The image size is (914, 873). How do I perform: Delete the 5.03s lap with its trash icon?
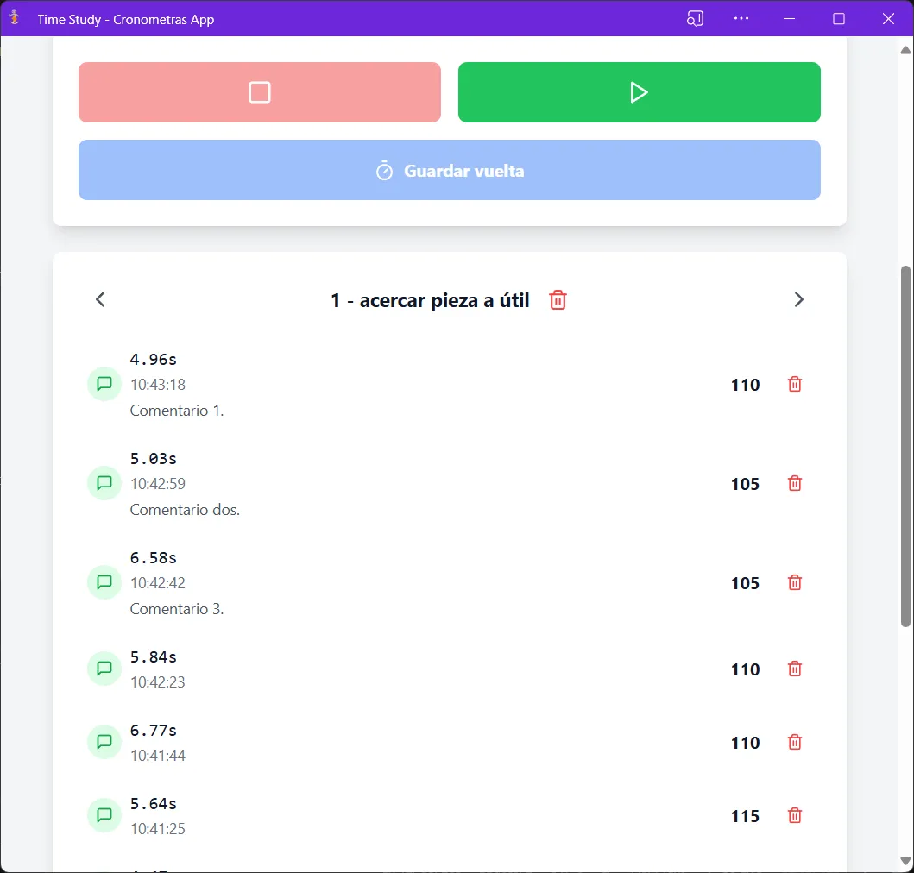point(795,483)
